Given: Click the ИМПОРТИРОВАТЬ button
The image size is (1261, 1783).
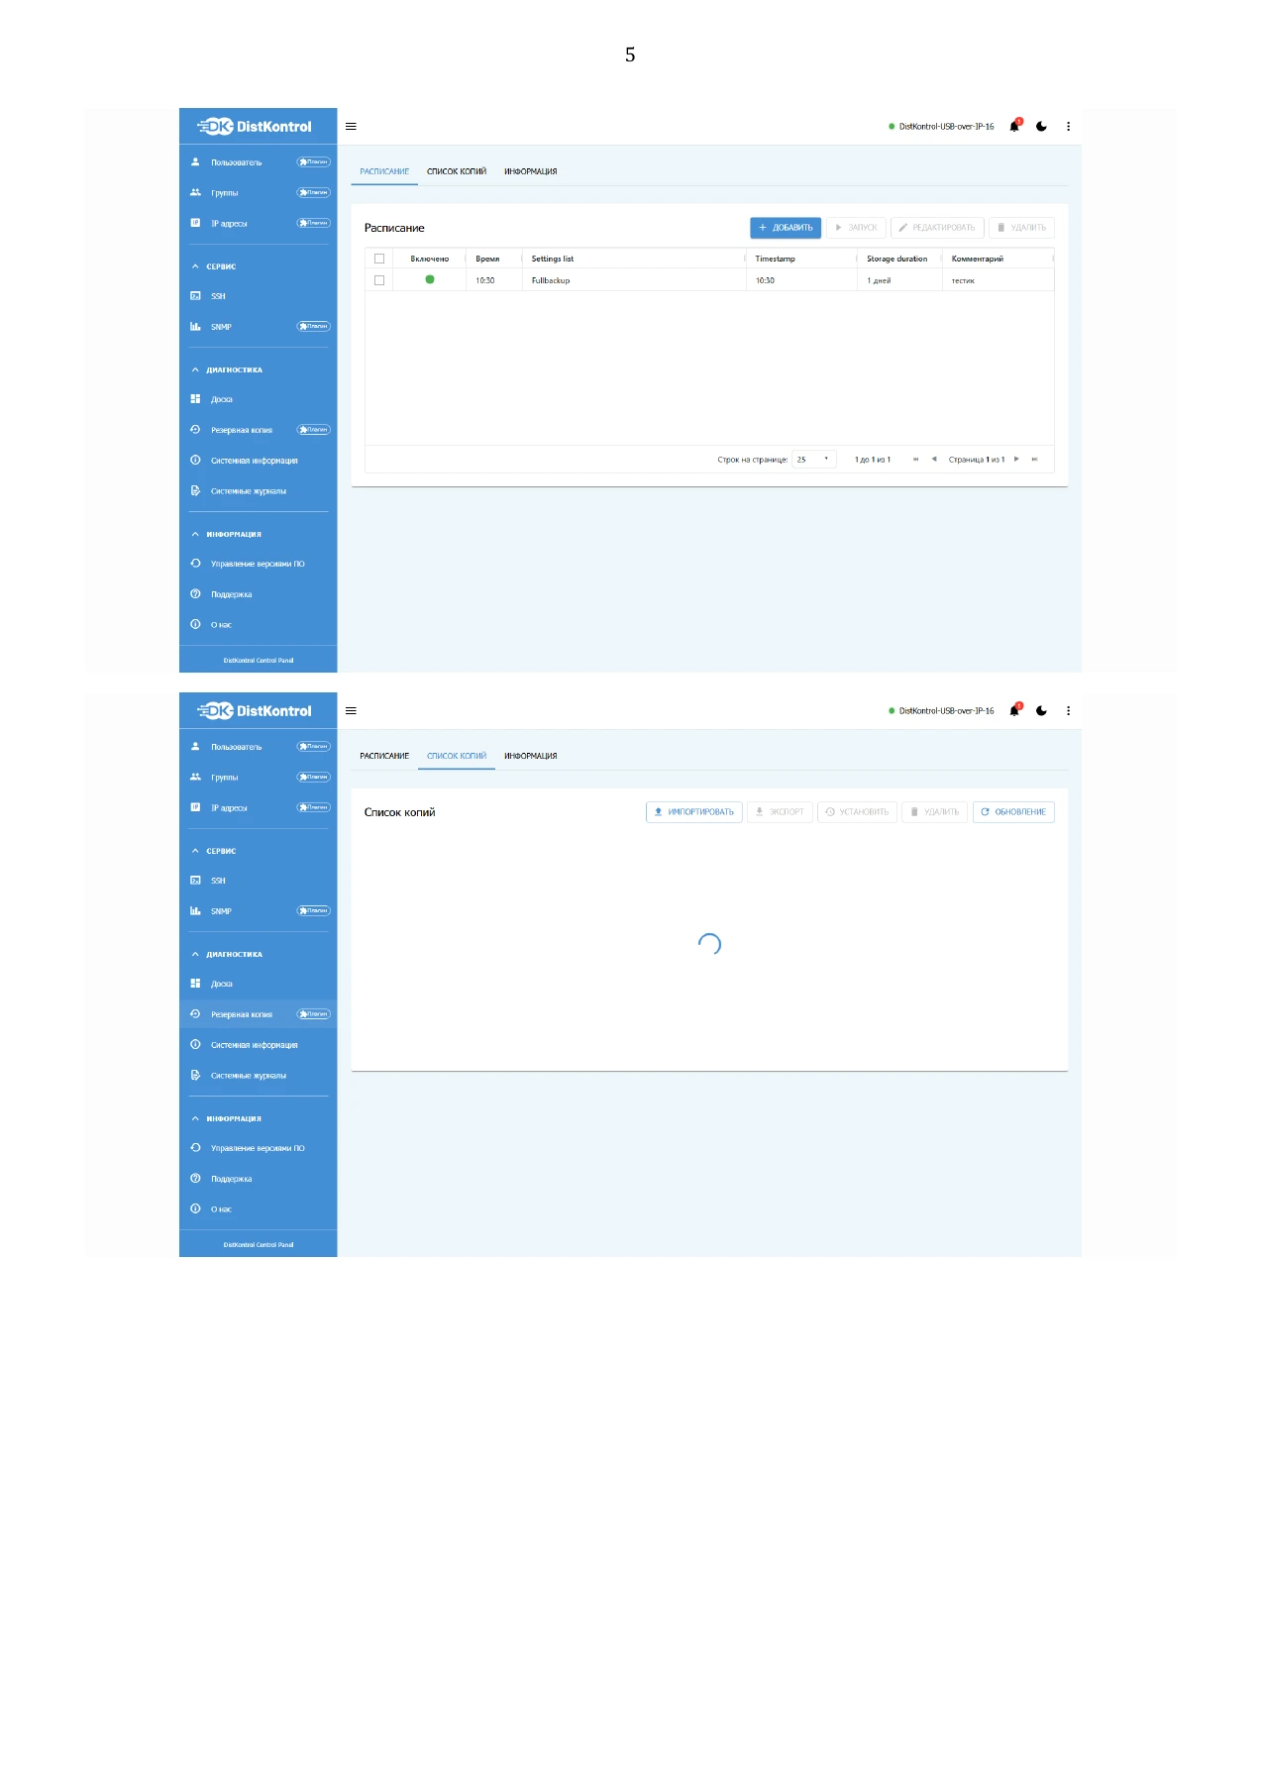Looking at the screenshot, I should pos(694,812).
